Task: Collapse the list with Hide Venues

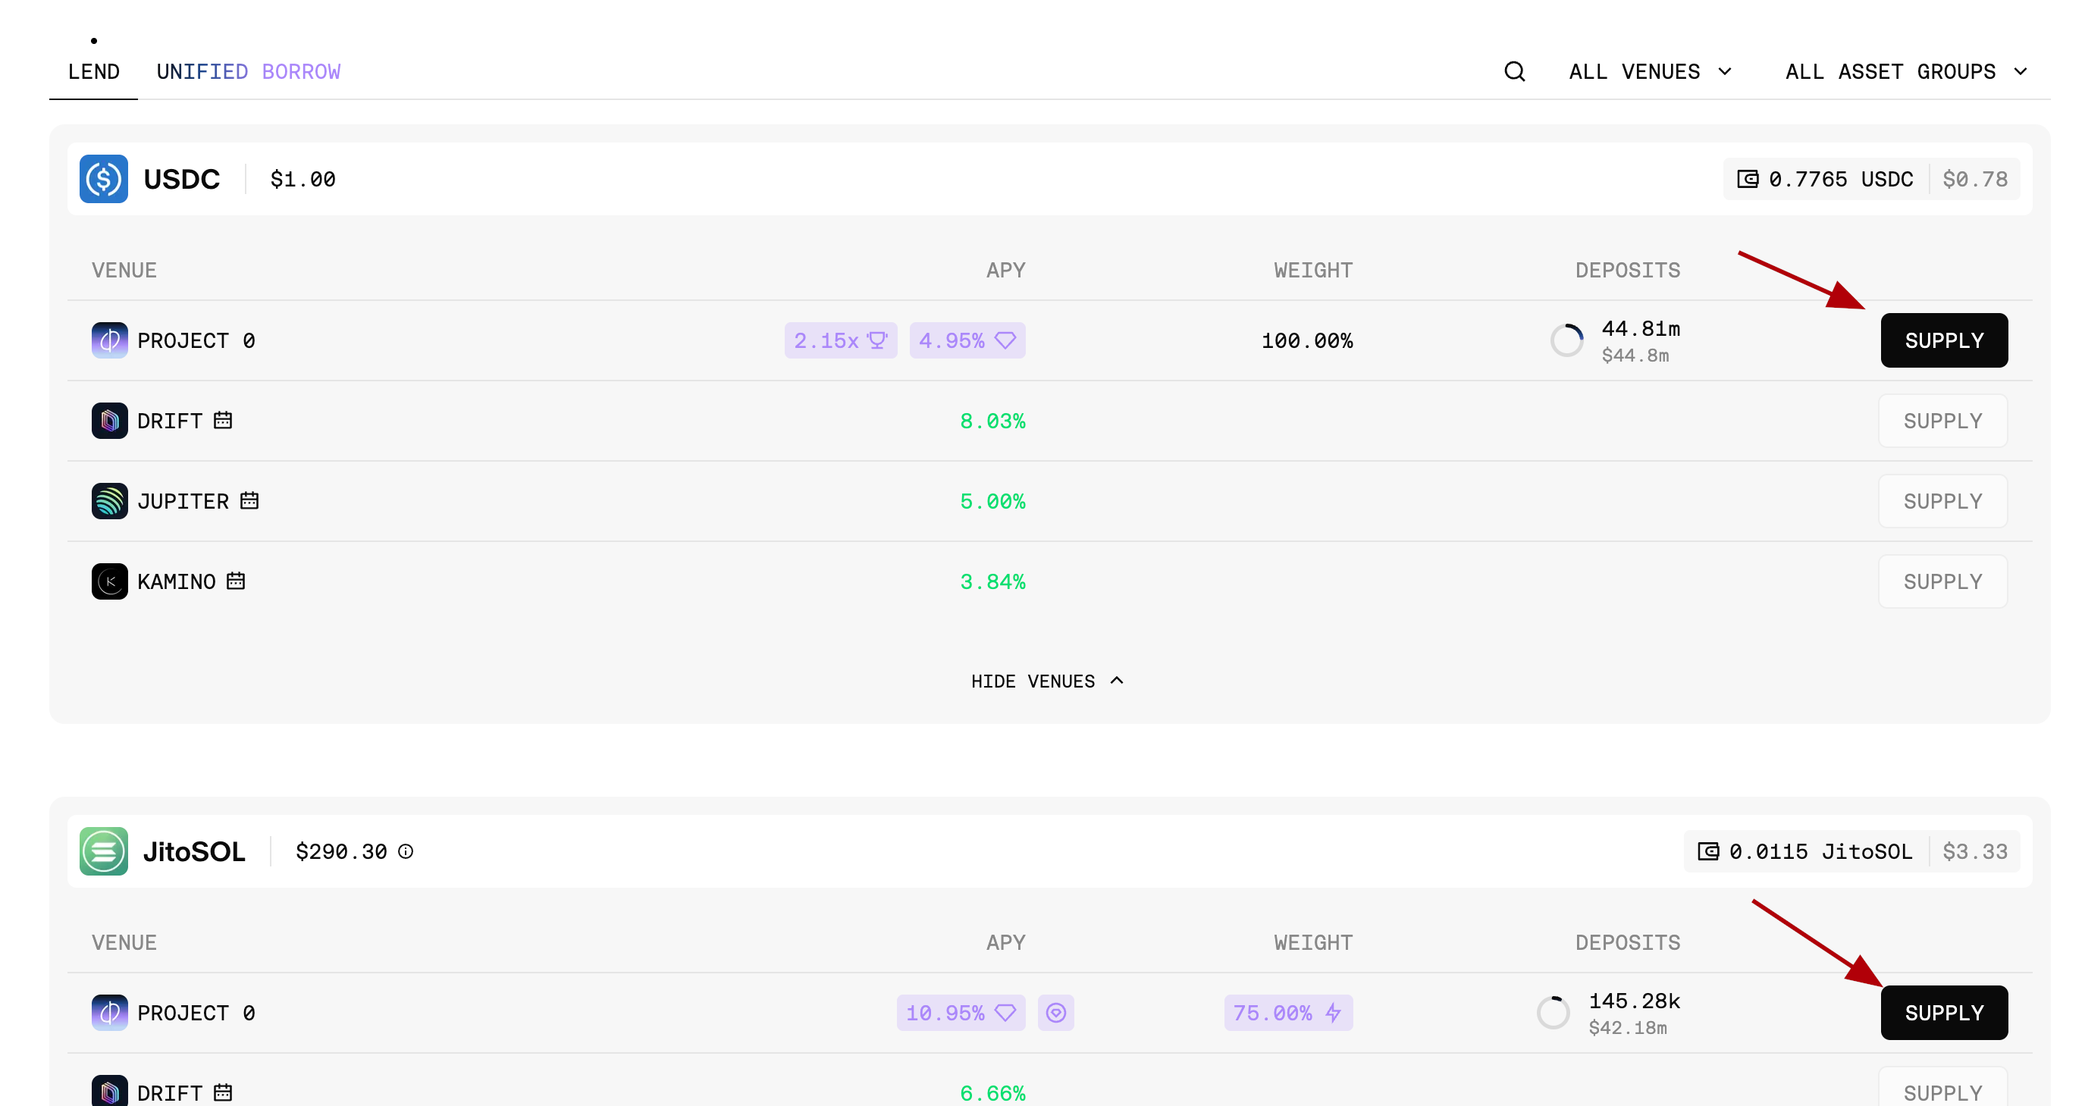Action: click(x=1047, y=681)
